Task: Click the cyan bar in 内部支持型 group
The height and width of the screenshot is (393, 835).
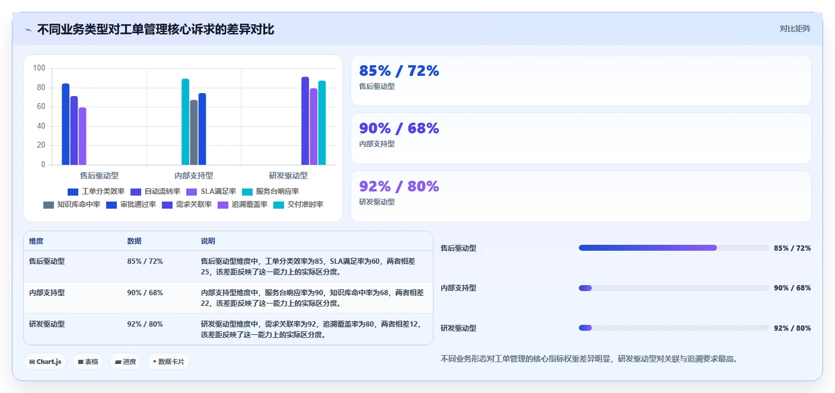Action: click(186, 122)
